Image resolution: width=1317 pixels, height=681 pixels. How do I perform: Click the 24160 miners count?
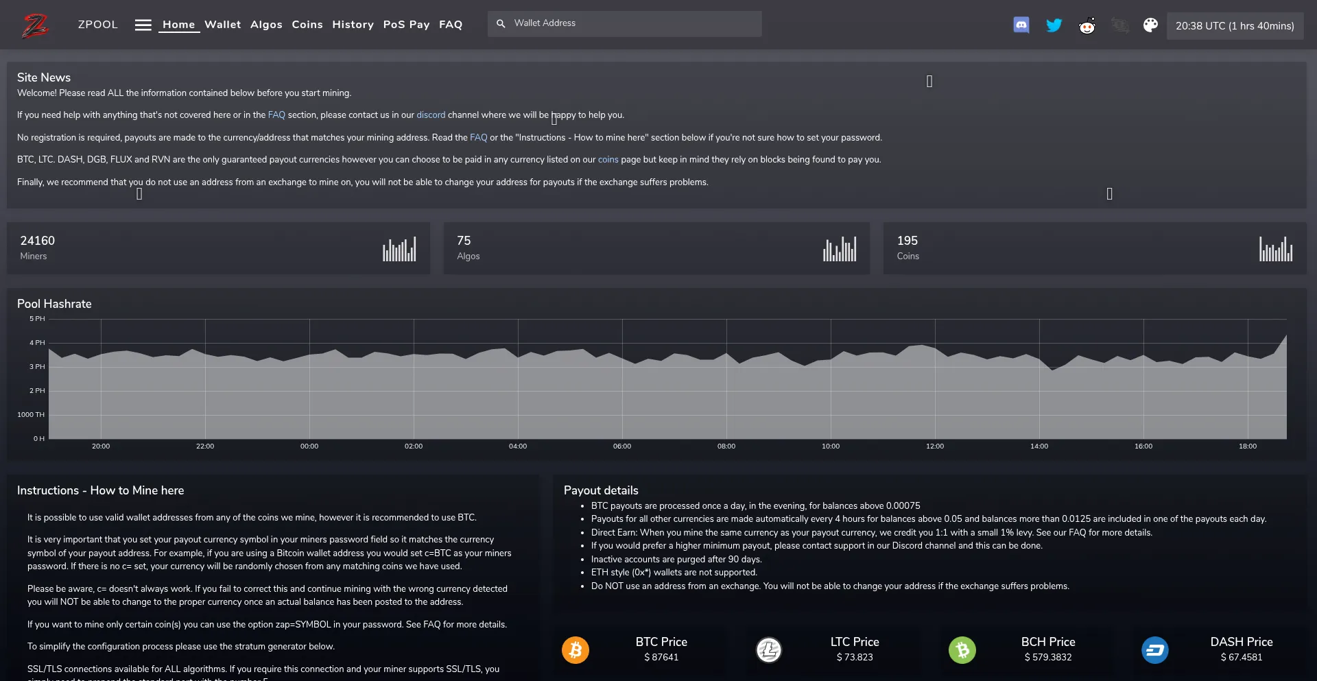click(x=38, y=241)
